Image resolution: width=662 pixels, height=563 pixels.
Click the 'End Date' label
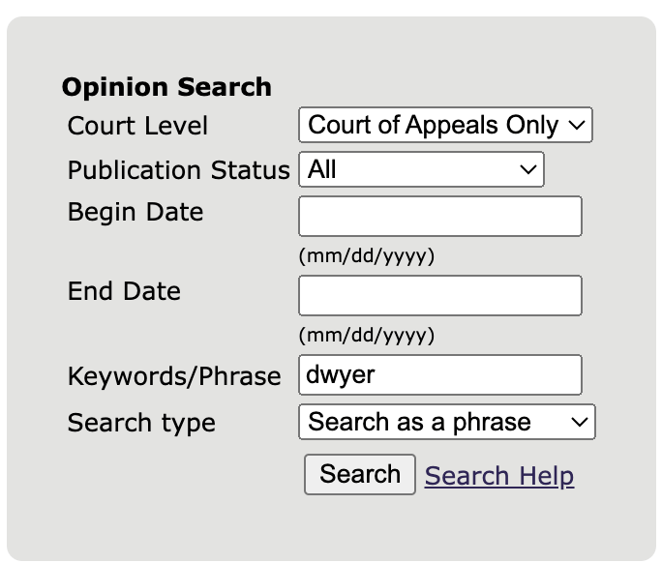(124, 291)
